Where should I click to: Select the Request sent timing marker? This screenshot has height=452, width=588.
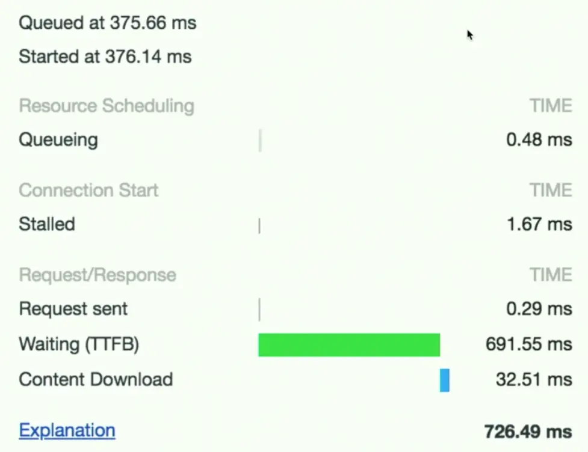259,310
